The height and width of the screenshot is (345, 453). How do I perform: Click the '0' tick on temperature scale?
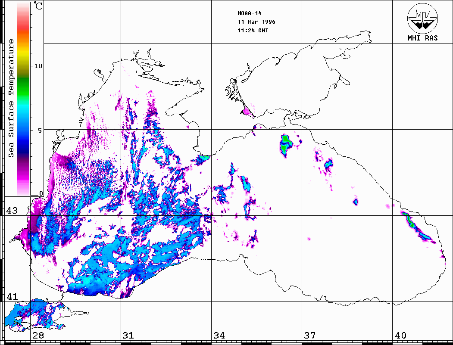[41, 193]
